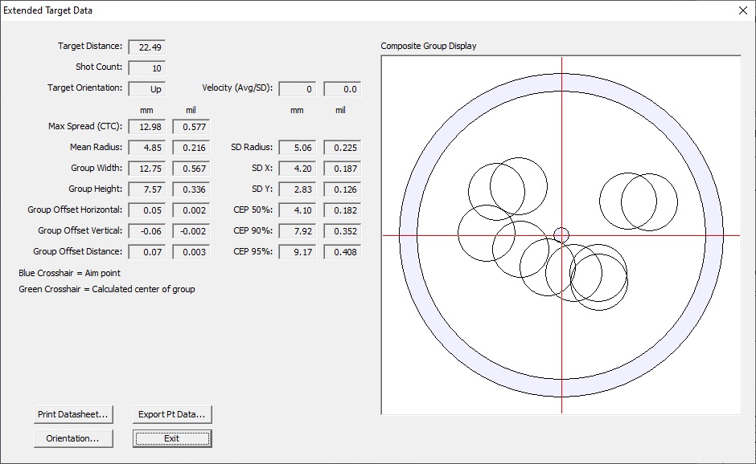Screen dimensions: 756x464
Task: Select CEP 50% mm value 4.10
Action: point(297,210)
